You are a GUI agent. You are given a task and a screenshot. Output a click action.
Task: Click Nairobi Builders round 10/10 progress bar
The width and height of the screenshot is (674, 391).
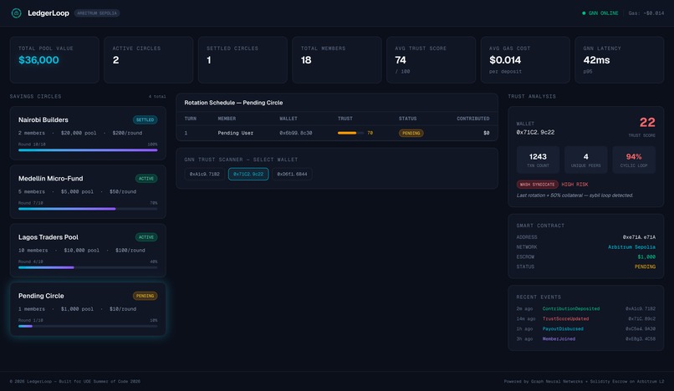[88, 150]
